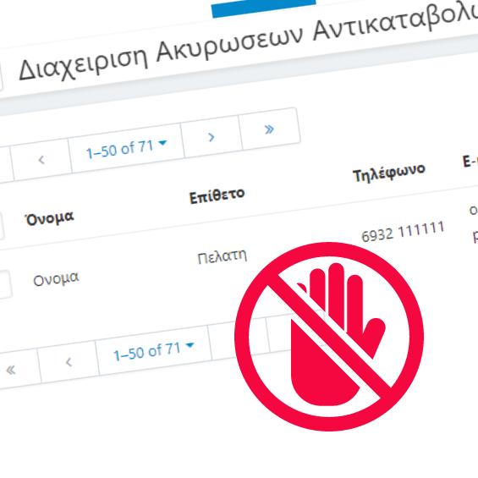478x478 pixels.
Task: Toggle the select-all checkbox in header row
Action: pyautogui.click(x=1, y=226)
